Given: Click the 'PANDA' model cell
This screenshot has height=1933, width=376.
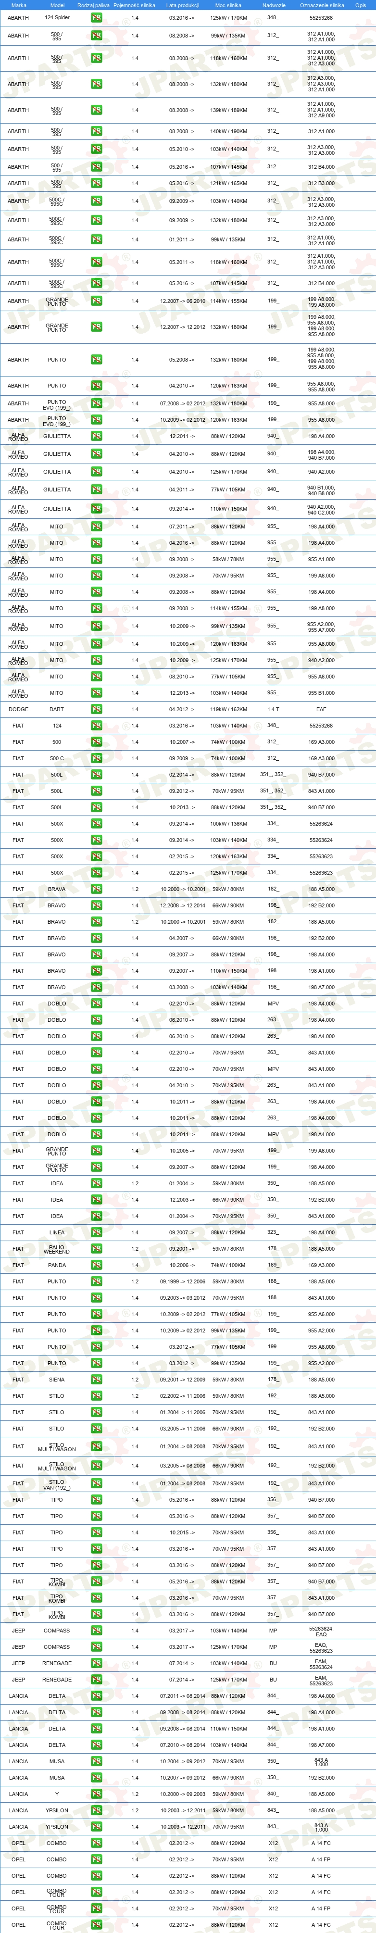Looking at the screenshot, I should point(57,1265).
